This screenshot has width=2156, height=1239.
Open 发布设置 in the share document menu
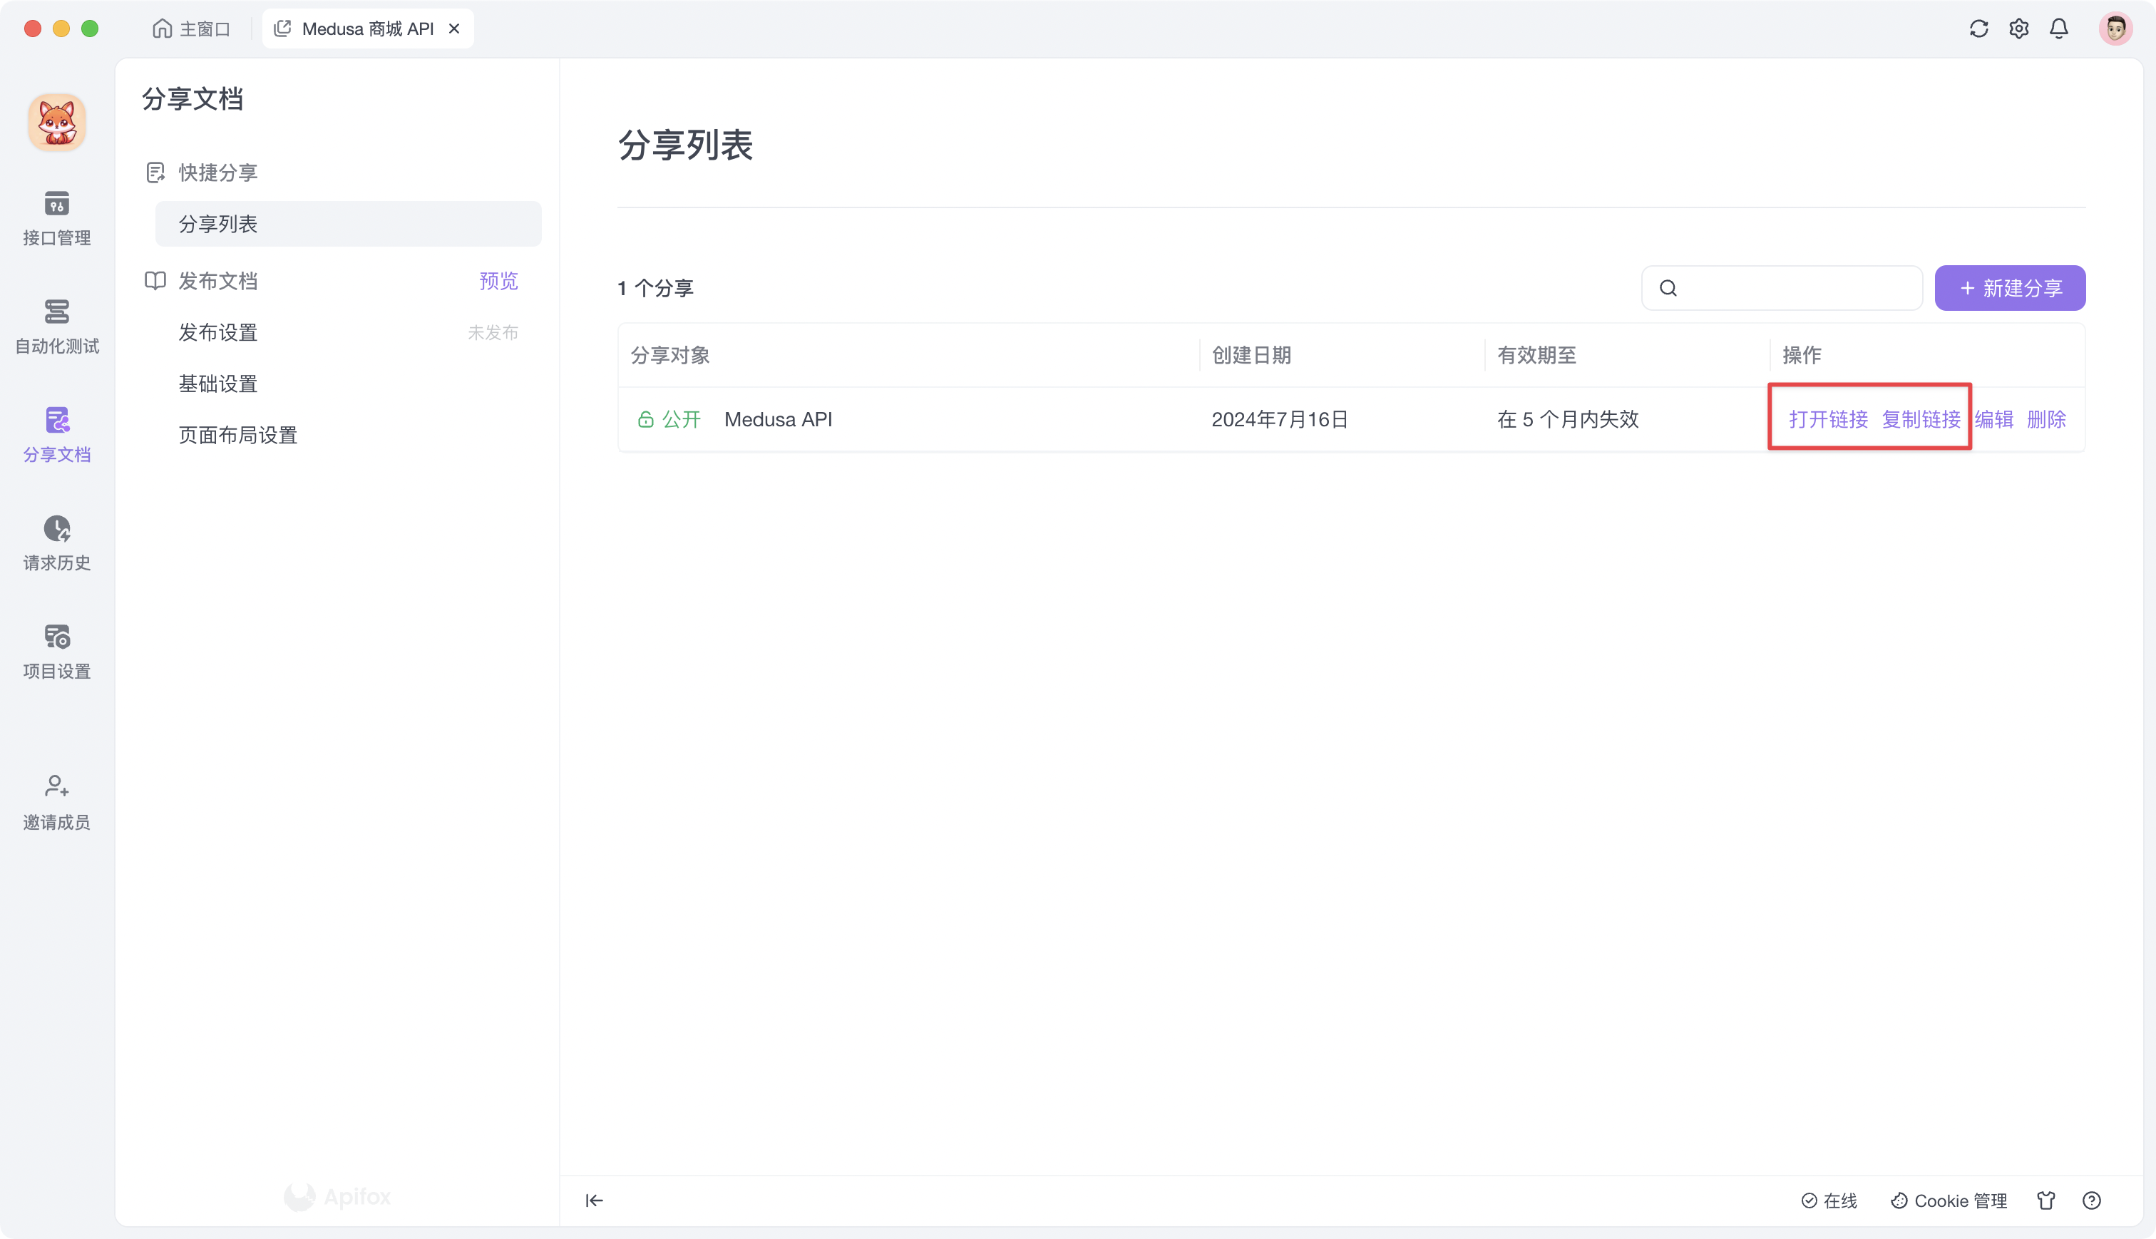218,332
